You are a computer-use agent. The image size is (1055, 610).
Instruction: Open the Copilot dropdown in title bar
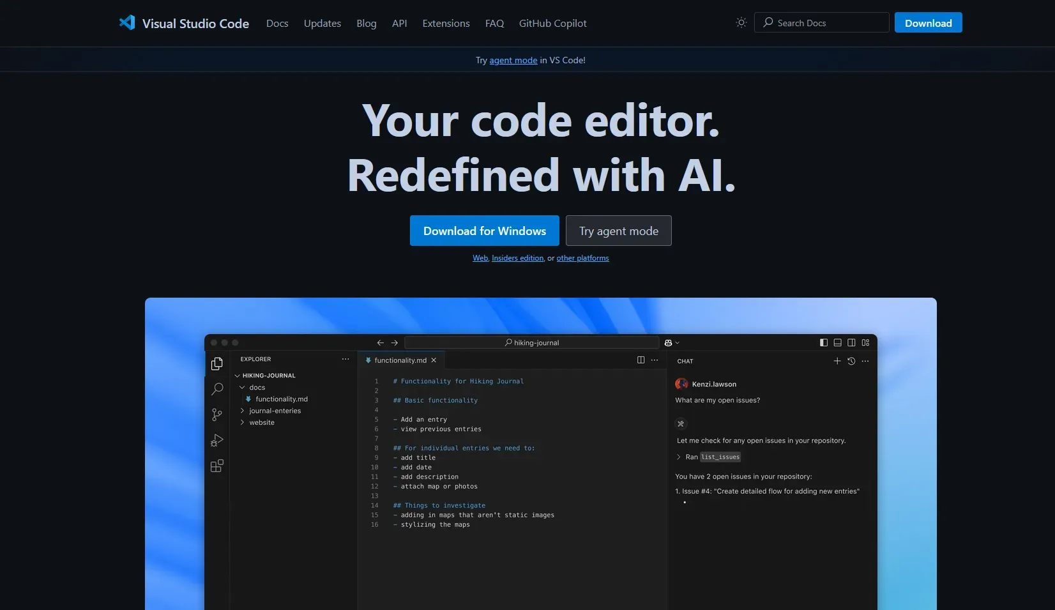(x=672, y=343)
